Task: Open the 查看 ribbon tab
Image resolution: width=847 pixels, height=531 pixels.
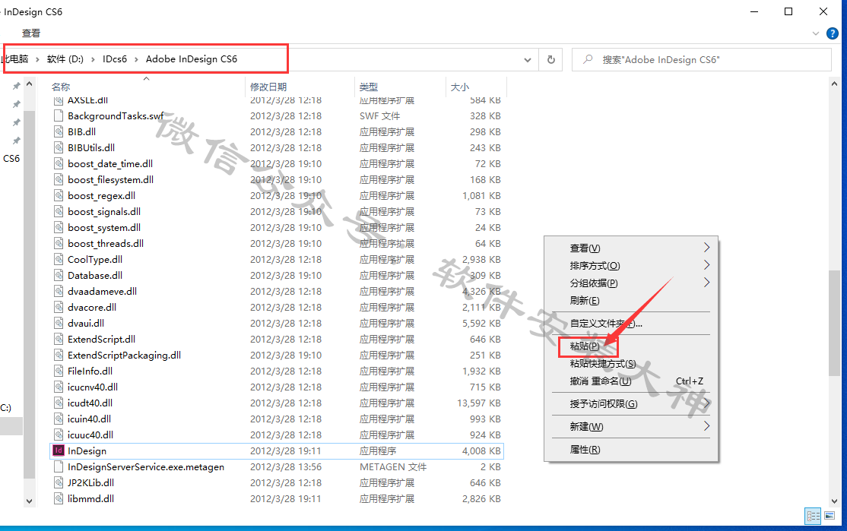Action: coord(30,33)
